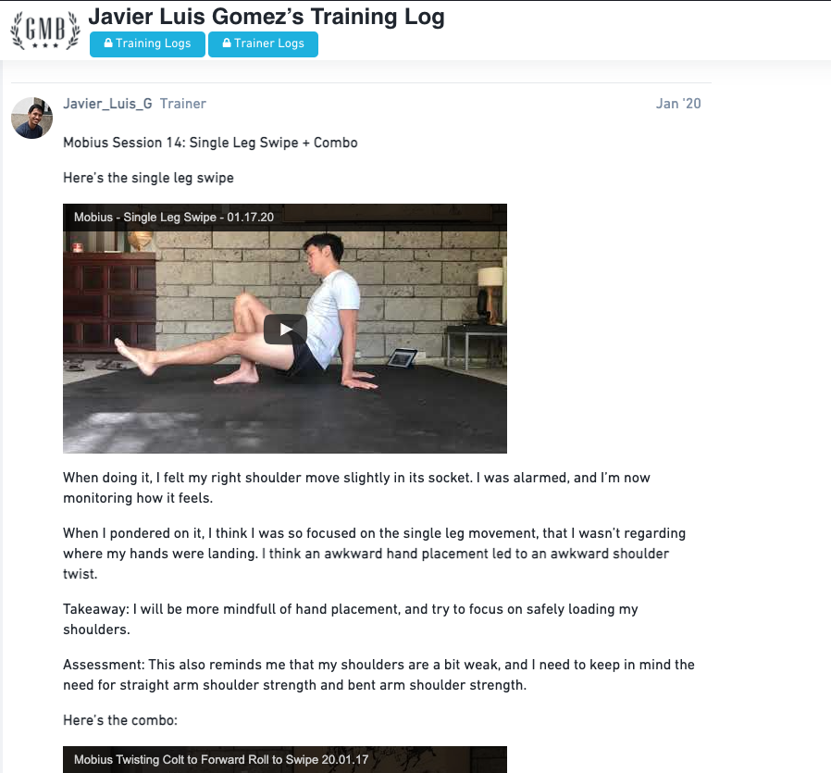This screenshot has height=773, width=831.
Task: Play the Single Leg Swipe video
Action: click(285, 330)
